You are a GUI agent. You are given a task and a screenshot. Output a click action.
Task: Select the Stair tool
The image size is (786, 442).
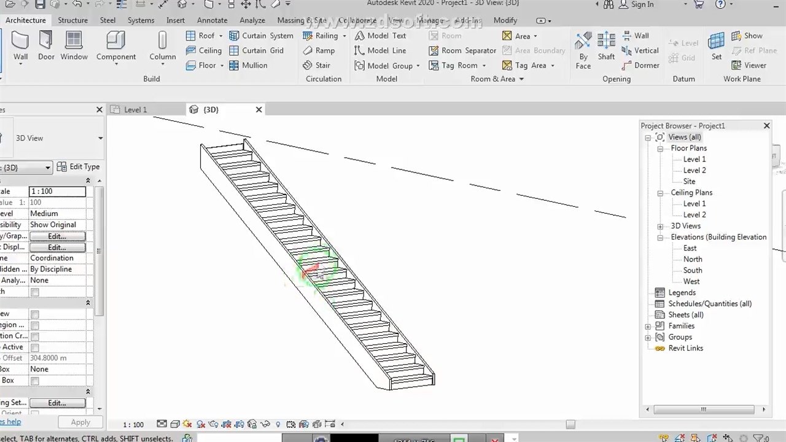point(317,65)
